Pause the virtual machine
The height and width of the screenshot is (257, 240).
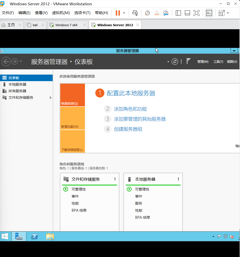[x=118, y=13]
